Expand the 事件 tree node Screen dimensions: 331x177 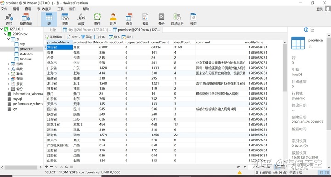coord(9,74)
